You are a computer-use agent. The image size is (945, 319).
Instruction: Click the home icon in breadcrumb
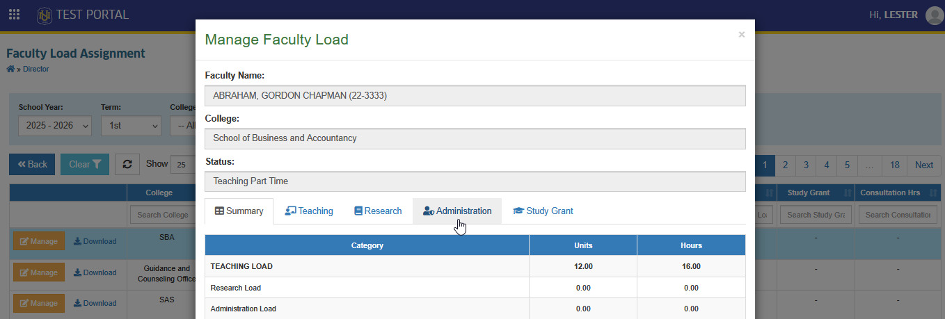[10, 69]
